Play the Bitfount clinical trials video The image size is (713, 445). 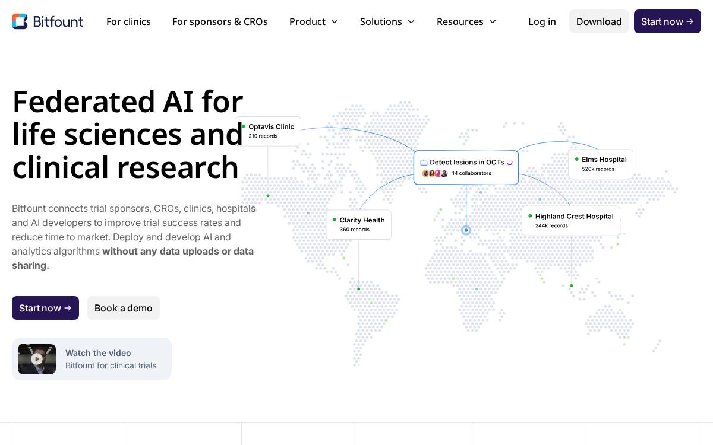pyautogui.click(x=37, y=359)
